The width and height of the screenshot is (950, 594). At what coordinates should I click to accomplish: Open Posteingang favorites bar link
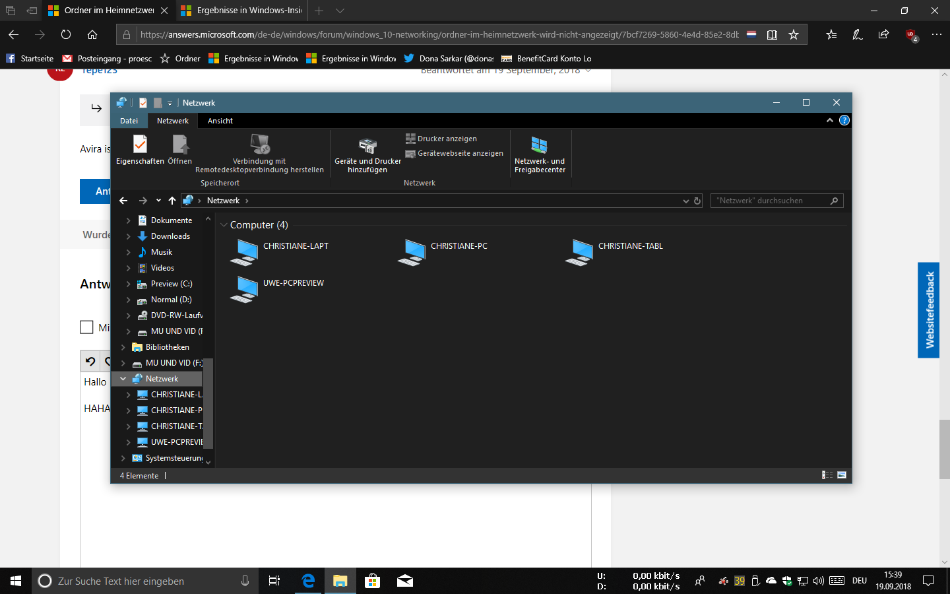(107, 59)
